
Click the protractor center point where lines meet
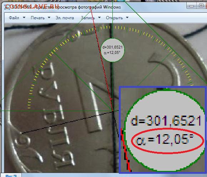tap(113, 111)
